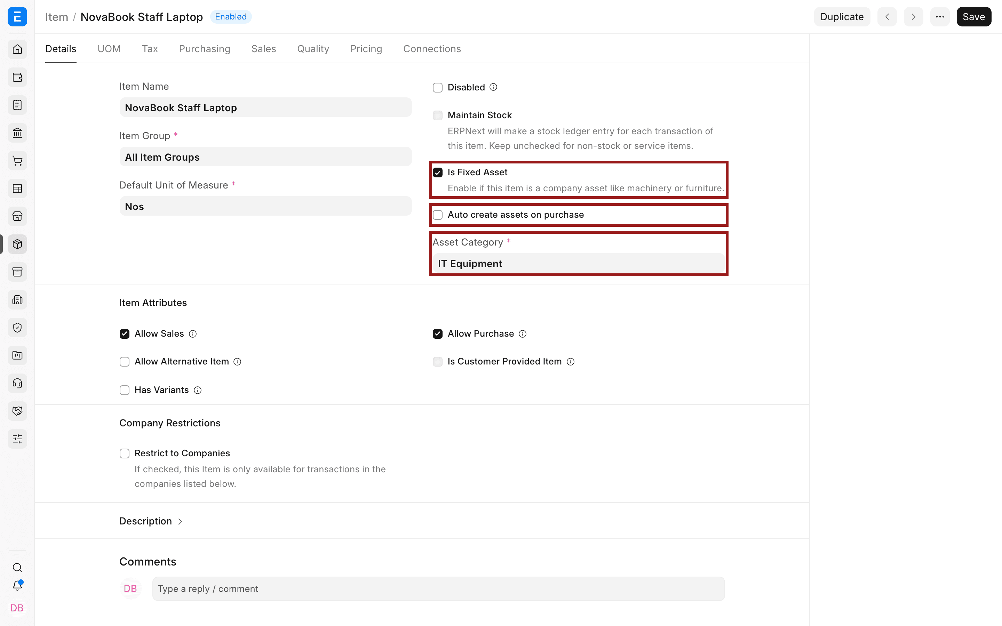Expand the Description section

point(151,521)
